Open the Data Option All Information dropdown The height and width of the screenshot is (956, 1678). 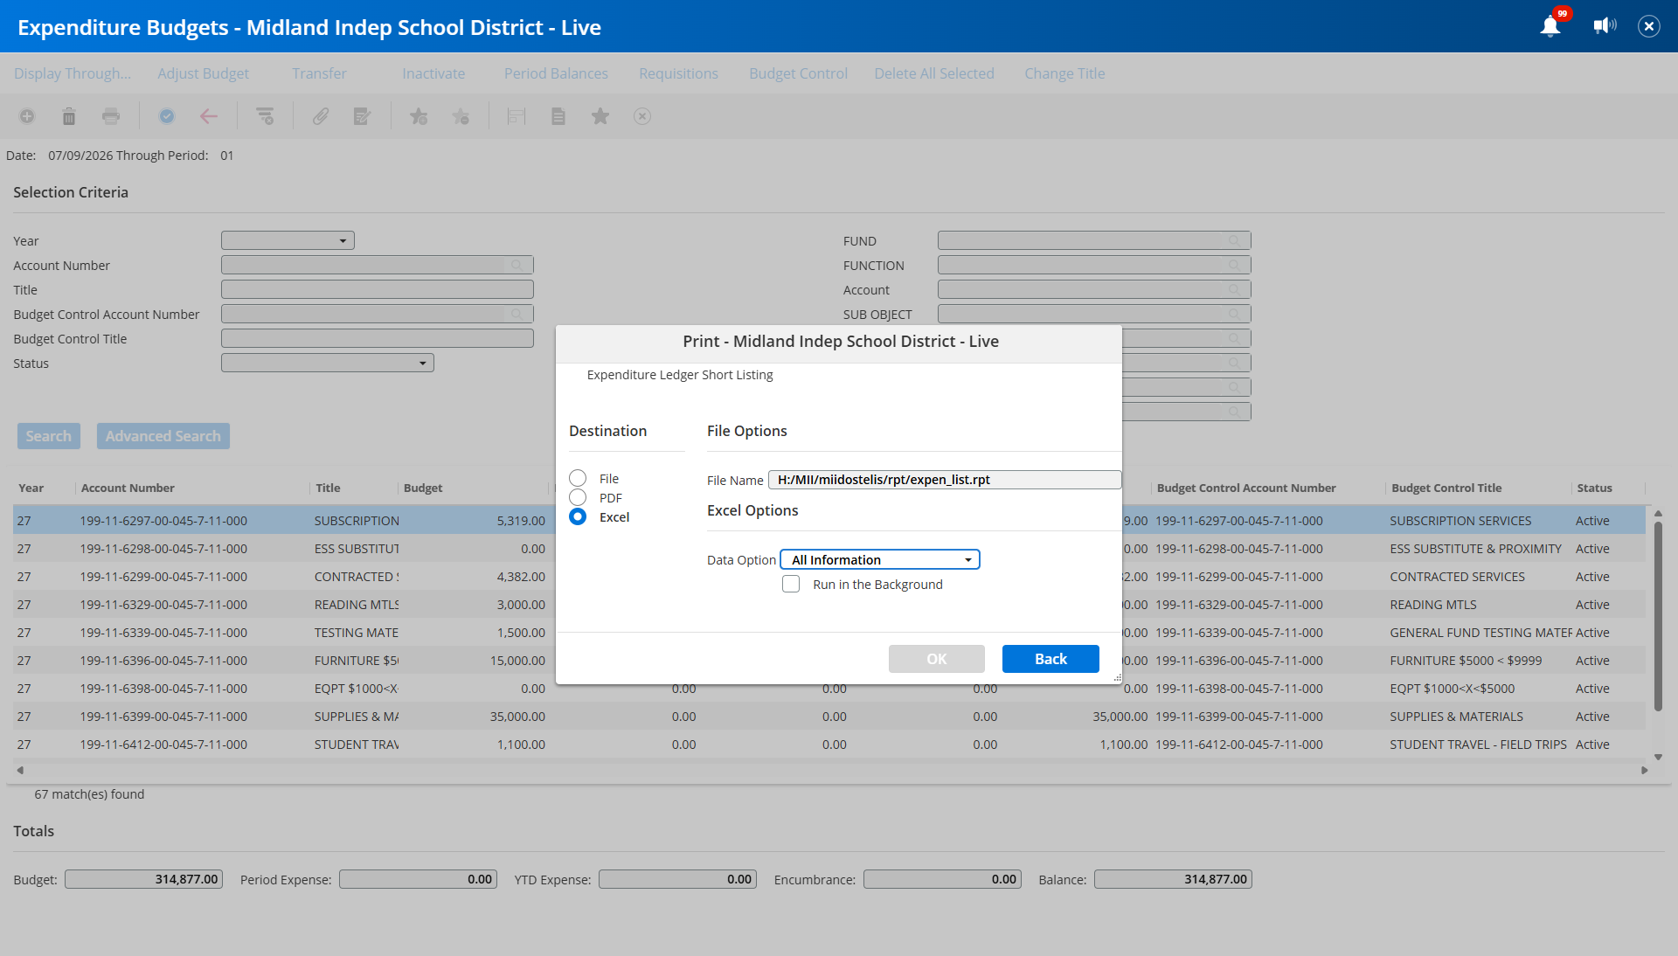[x=880, y=559]
